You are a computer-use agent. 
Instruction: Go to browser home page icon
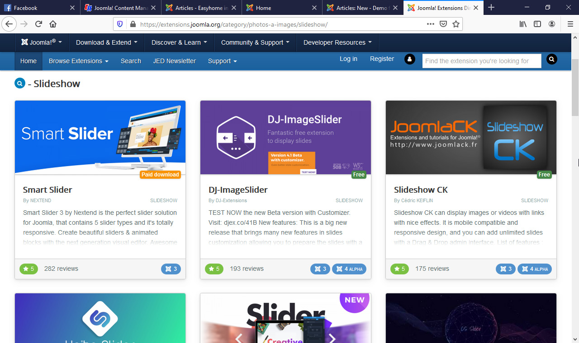(x=53, y=24)
